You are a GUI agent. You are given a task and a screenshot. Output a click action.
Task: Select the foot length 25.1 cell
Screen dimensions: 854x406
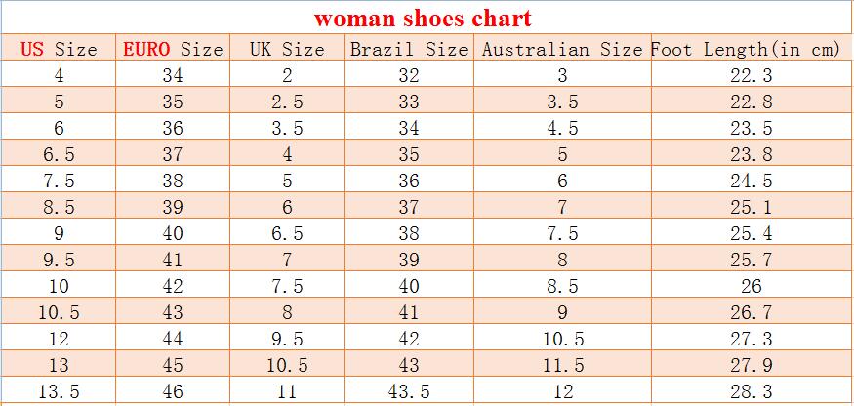coord(751,208)
